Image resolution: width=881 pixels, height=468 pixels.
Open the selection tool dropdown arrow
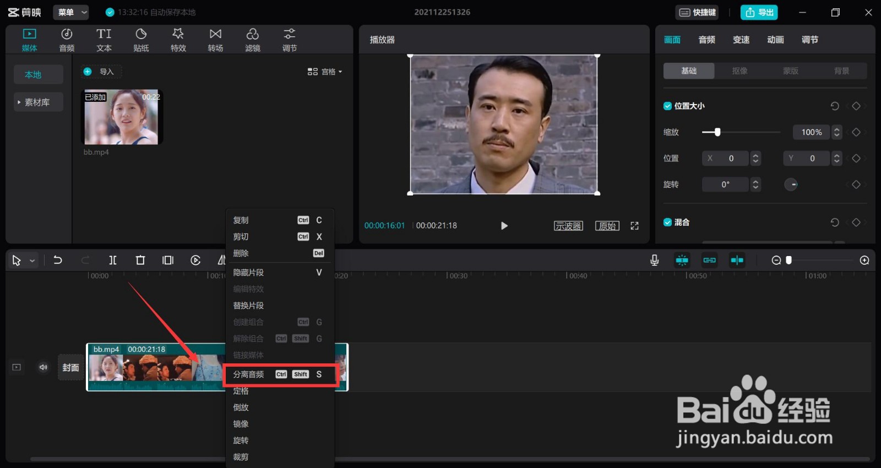point(32,260)
